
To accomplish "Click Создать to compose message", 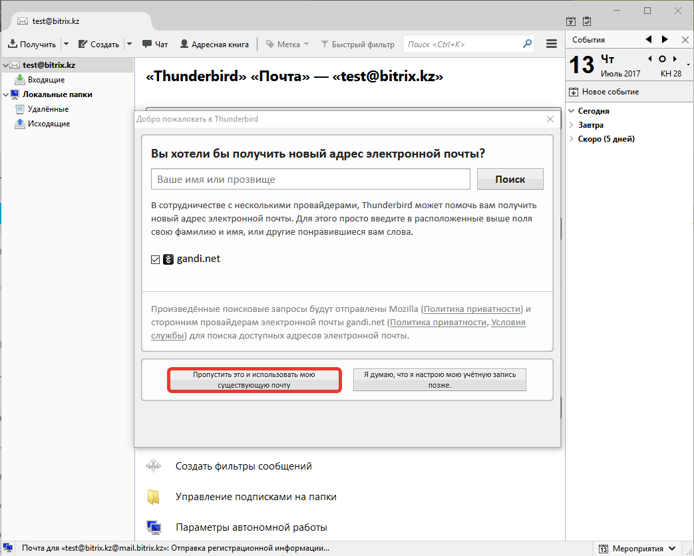I will [98, 45].
